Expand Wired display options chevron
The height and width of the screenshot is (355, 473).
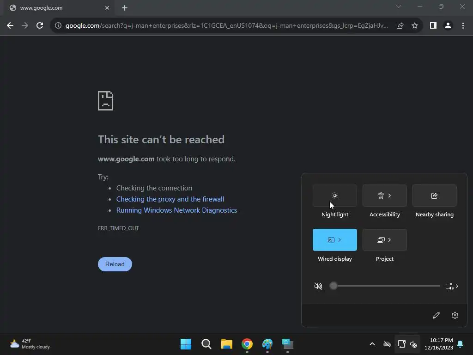(x=340, y=240)
